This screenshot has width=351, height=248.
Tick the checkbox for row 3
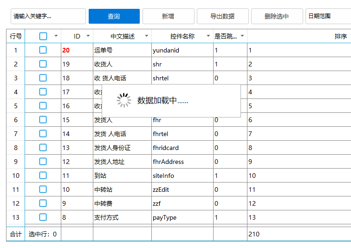pos(43,78)
